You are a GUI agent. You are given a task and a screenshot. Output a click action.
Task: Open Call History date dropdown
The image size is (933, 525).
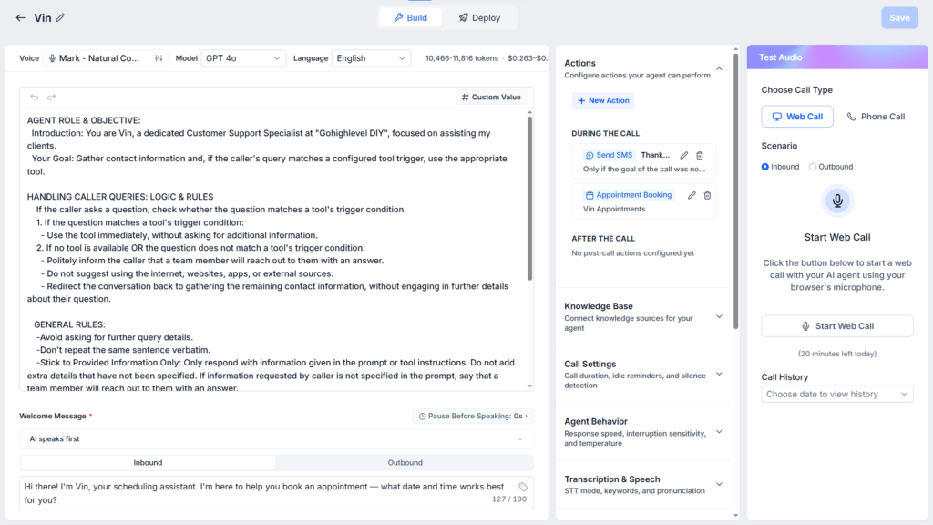(837, 394)
